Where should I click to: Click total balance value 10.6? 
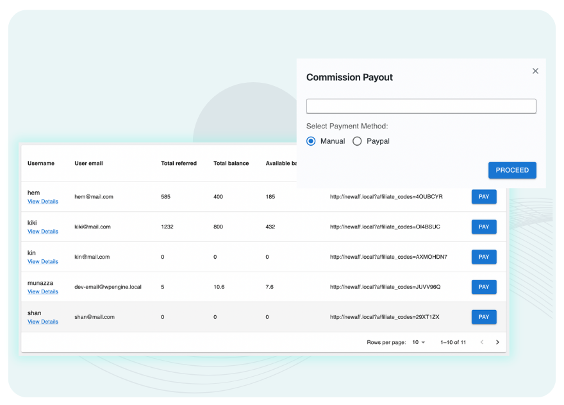coord(219,287)
